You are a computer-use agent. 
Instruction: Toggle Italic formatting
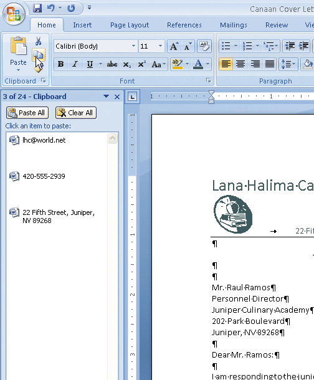point(75,64)
